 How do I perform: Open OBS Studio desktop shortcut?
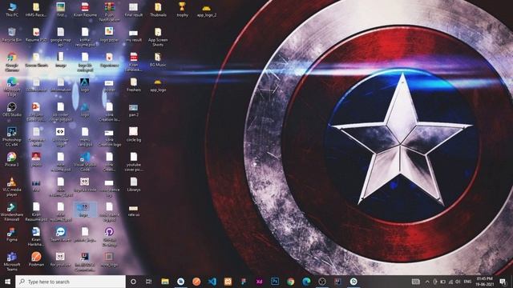pyautogui.click(x=12, y=110)
